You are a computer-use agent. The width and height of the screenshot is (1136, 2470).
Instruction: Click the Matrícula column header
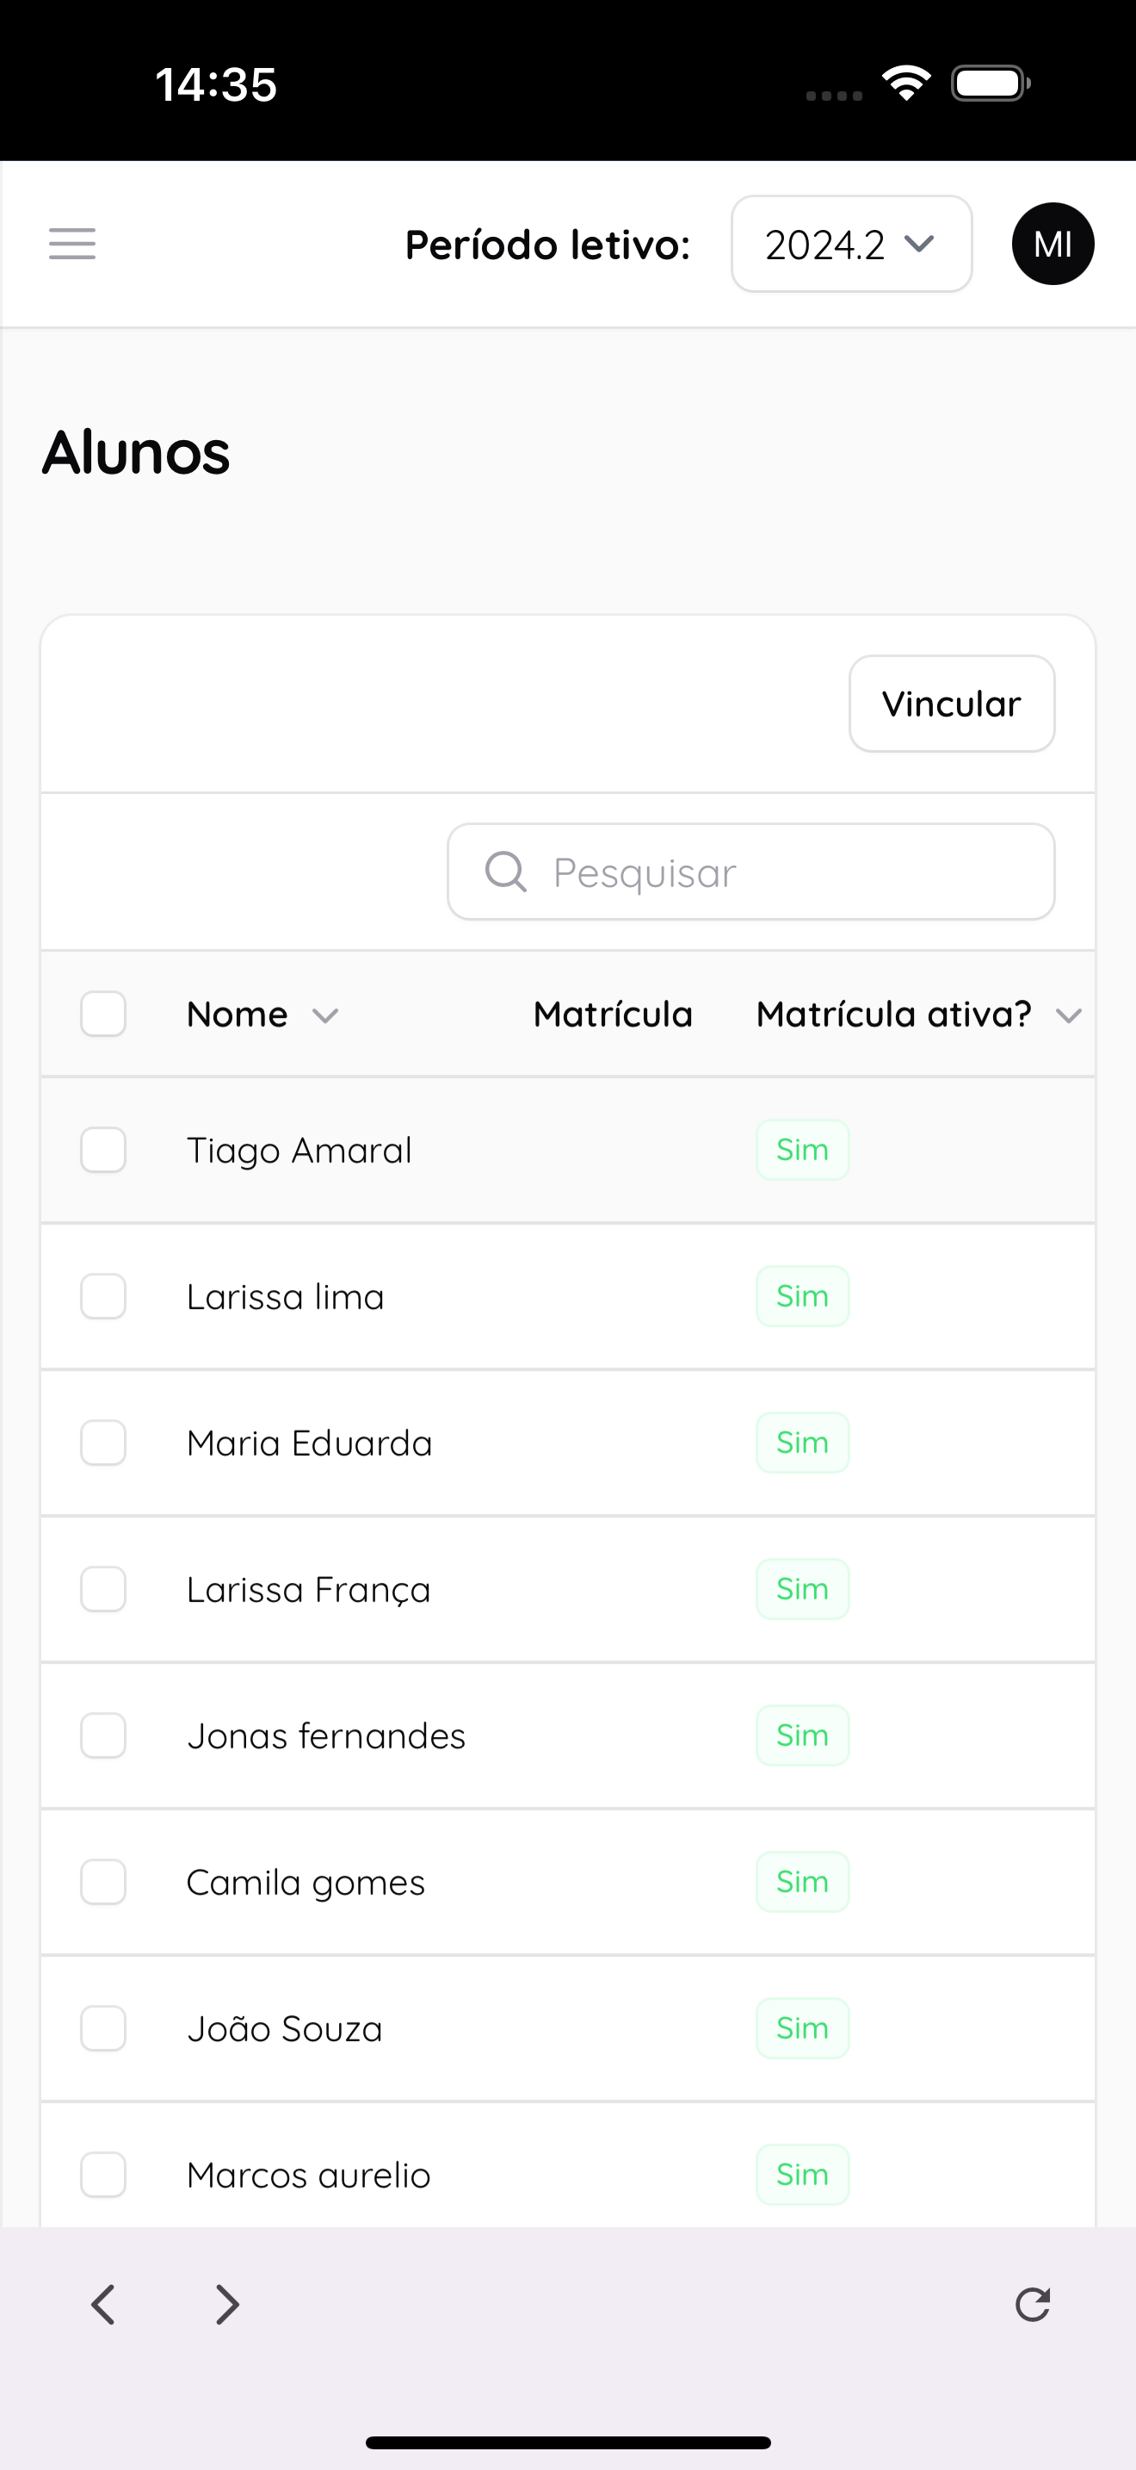pos(613,1014)
